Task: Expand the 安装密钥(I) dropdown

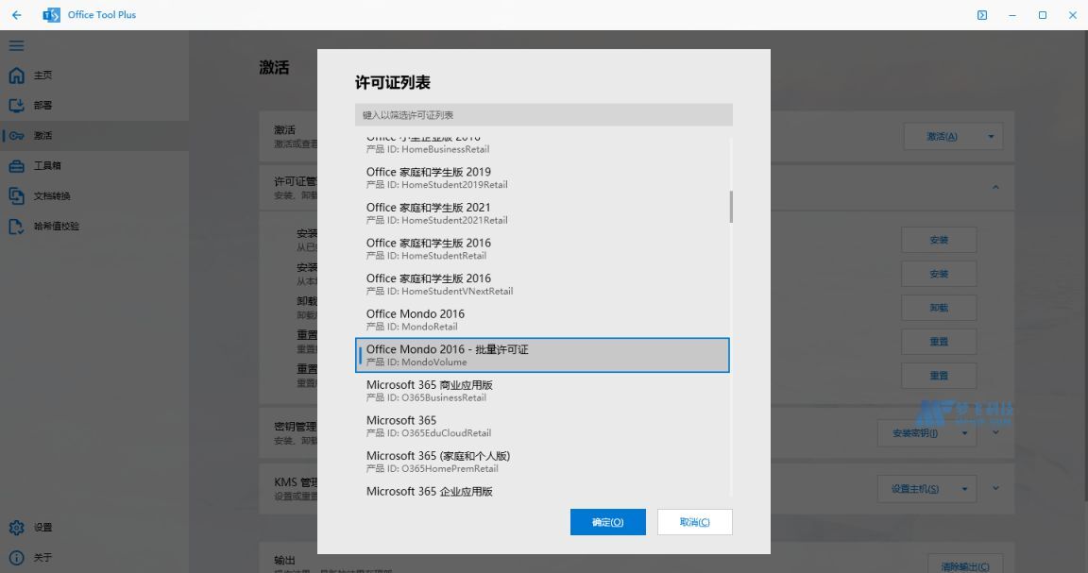Action: [x=965, y=432]
